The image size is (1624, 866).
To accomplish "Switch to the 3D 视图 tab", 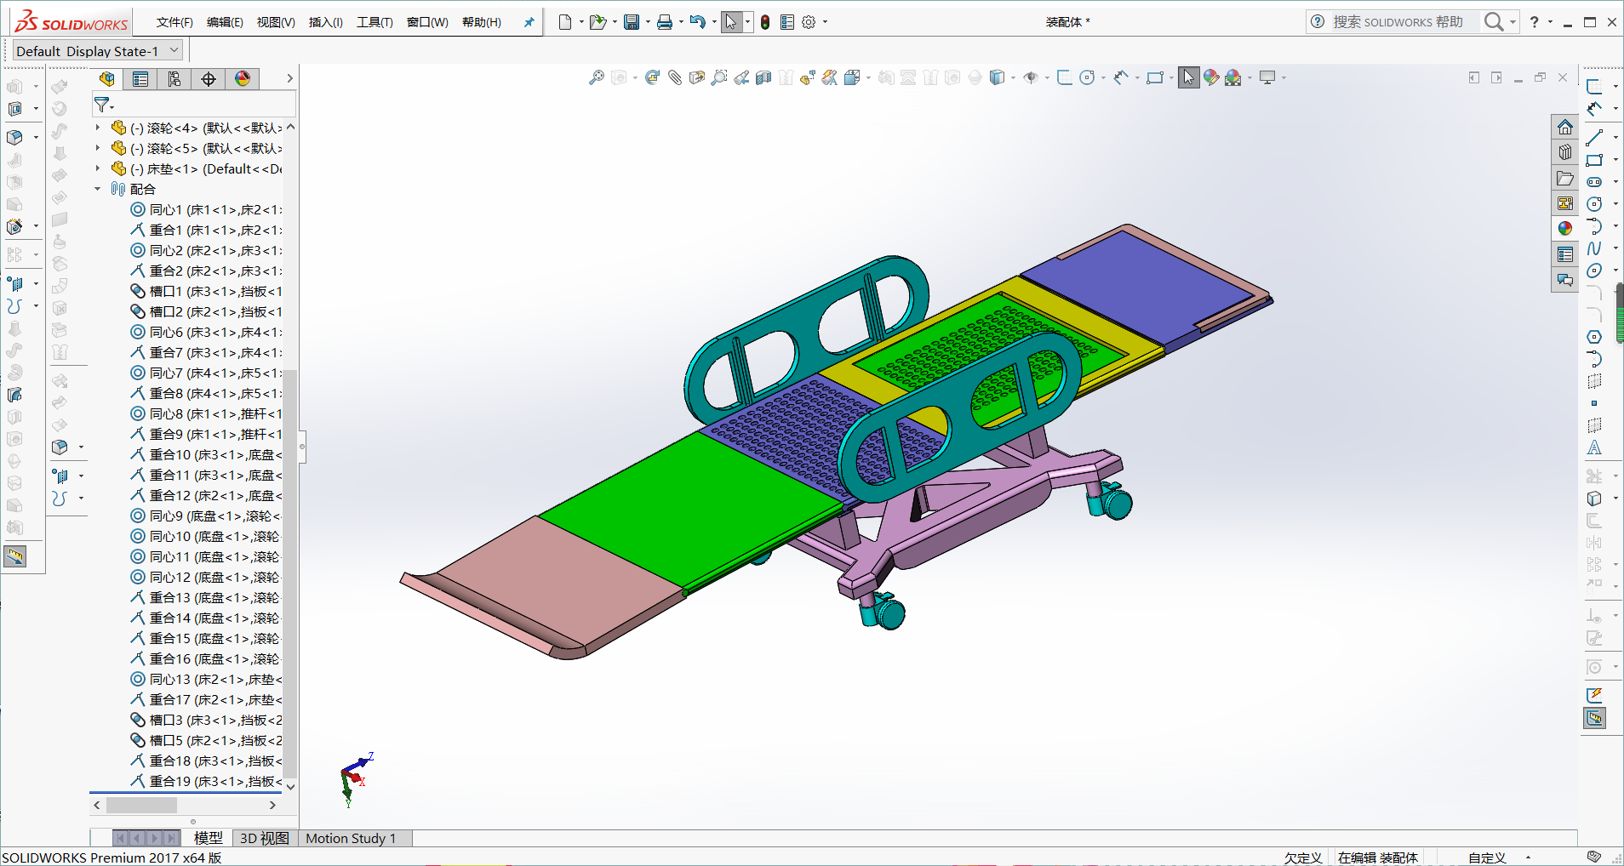I will [264, 838].
